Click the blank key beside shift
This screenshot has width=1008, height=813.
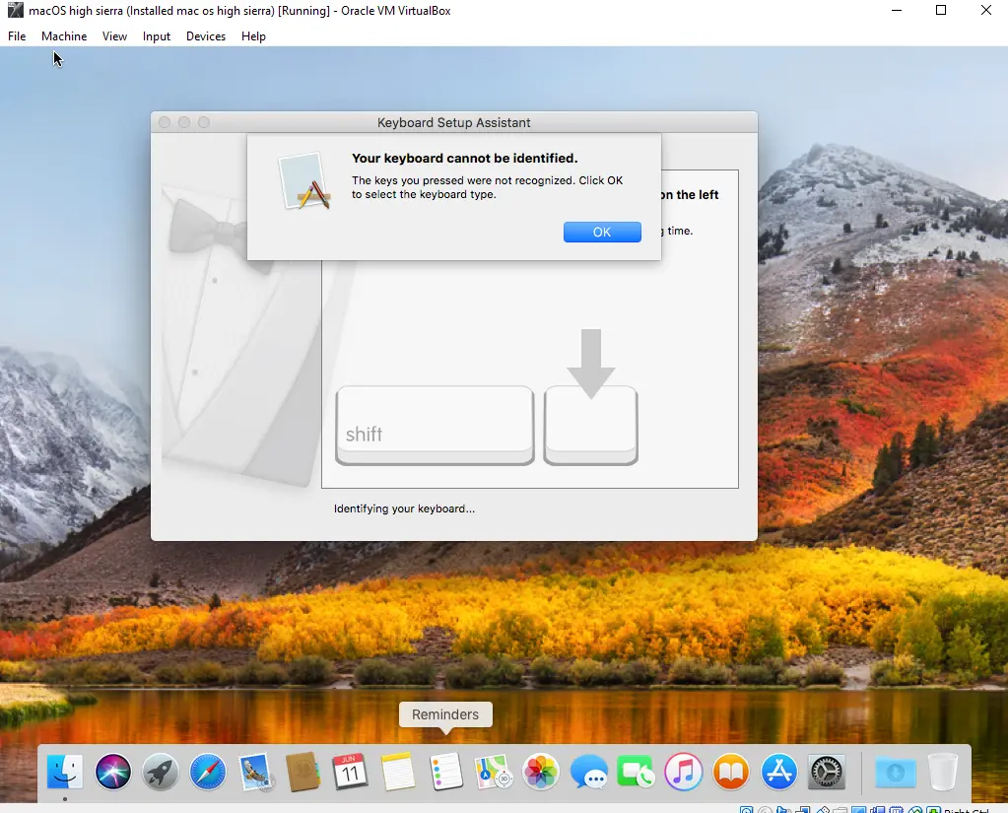click(x=591, y=425)
